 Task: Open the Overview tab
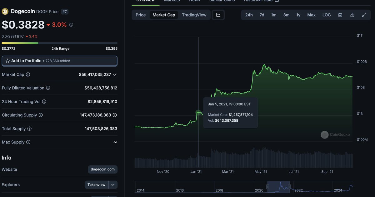145,1
